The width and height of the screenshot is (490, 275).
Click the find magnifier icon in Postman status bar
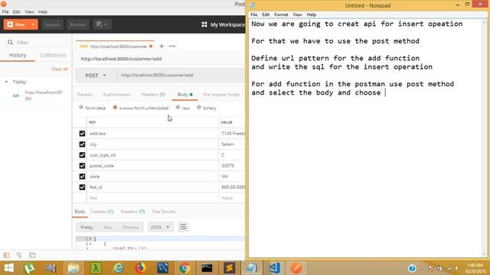click(19, 255)
